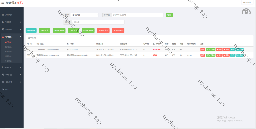Click the 添加客户+ button
The width and height of the screenshot is (256, 129).
click(x=103, y=30)
